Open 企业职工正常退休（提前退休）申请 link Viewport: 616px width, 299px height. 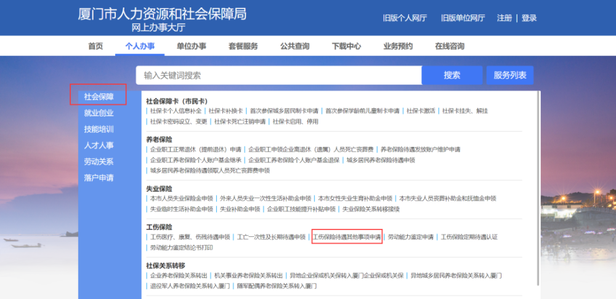pos(196,149)
